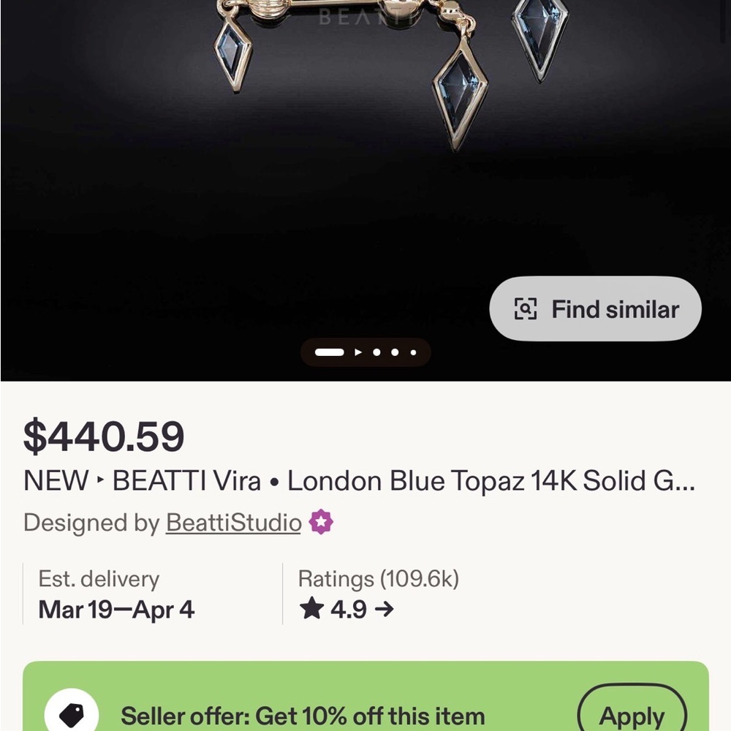Select the last carousel dot
Screen dimensions: 731x731
pos(414,352)
